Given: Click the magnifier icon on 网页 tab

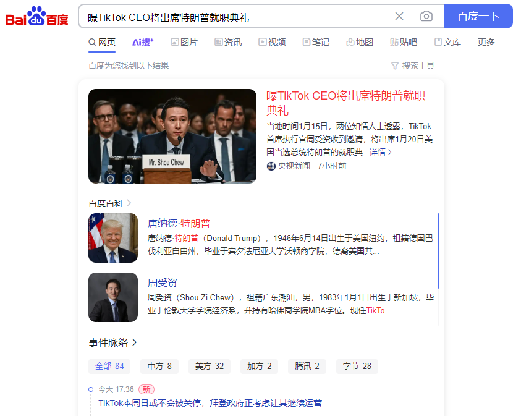Looking at the screenshot, I should pyautogui.click(x=92, y=42).
